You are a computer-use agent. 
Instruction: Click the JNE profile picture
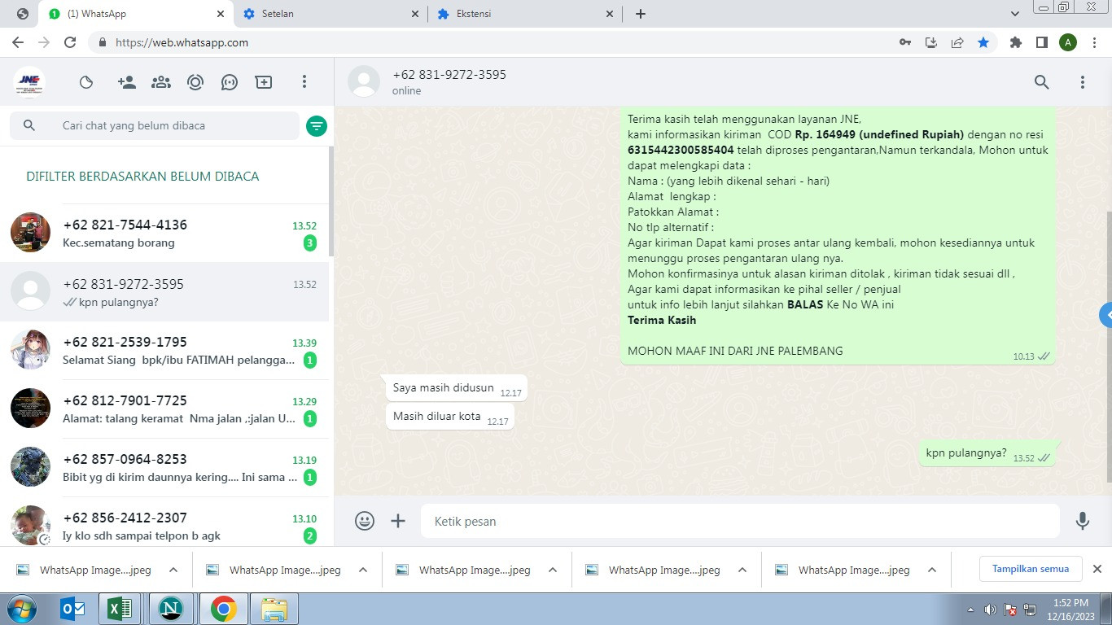pyautogui.click(x=29, y=82)
